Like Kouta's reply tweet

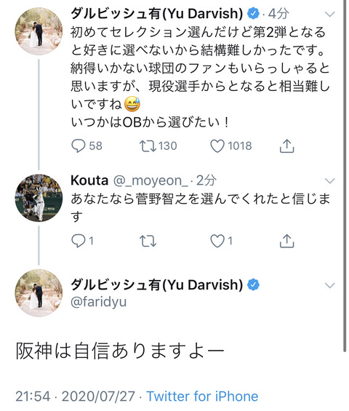[217, 241]
